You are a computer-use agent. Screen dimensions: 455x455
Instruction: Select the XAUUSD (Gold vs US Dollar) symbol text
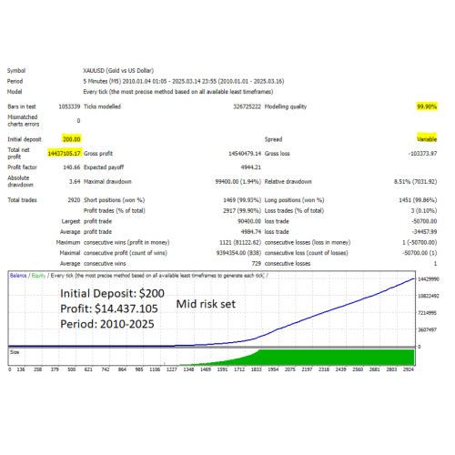pyautogui.click(x=118, y=71)
